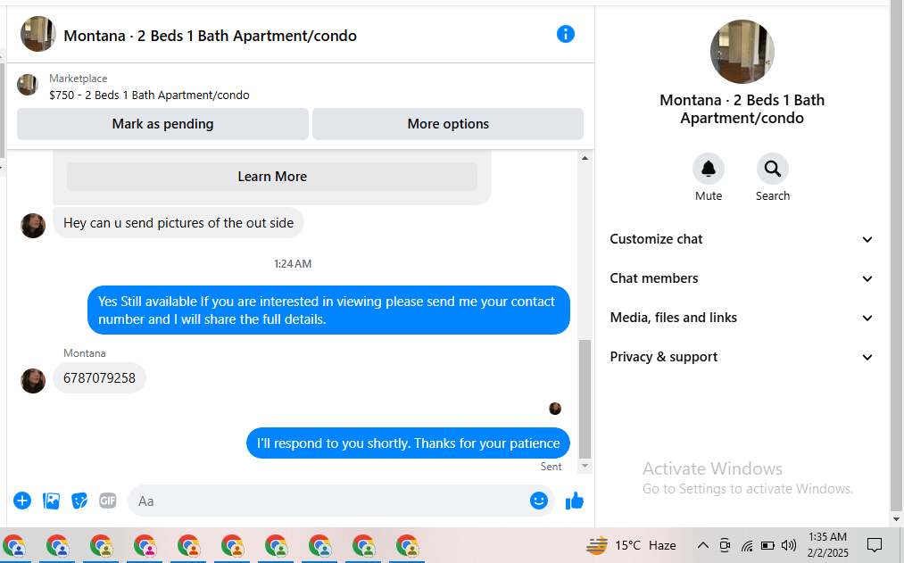Mute this chat with the bell icon

coord(708,169)
